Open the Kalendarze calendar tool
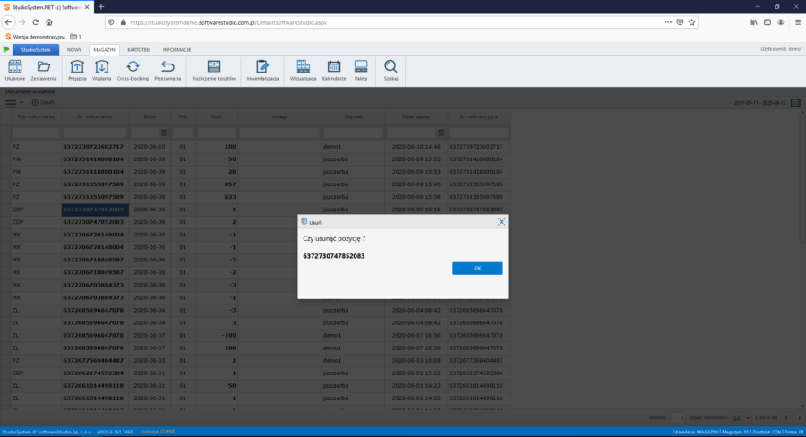The width and height of the screenshot is (806, 437). 334,71
